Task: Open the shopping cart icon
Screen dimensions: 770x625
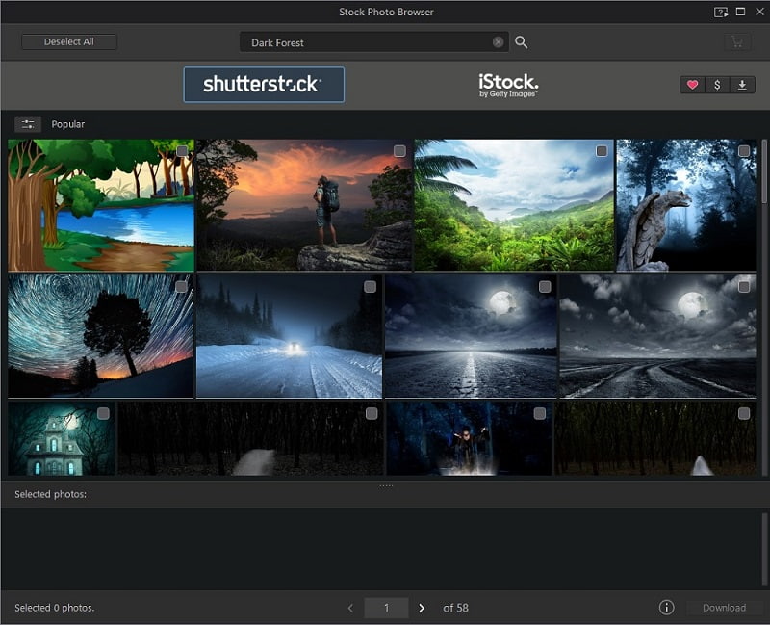Action: tap(737, 41)
